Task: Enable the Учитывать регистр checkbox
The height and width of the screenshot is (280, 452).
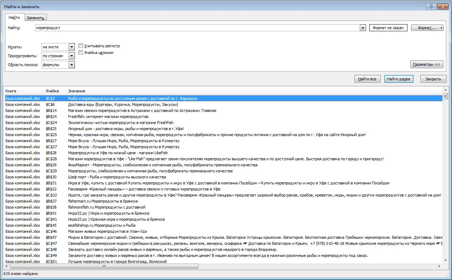Action: coord(81,46)
